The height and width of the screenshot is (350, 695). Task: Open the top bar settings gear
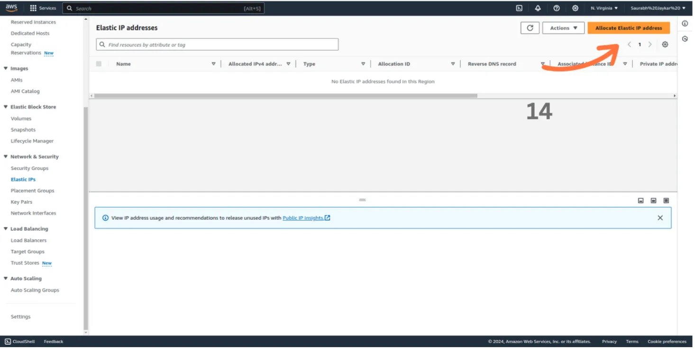point(575,8)
